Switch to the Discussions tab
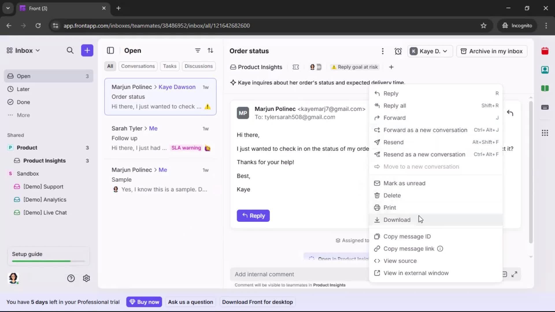555x312 pixels. click(199, 66)
